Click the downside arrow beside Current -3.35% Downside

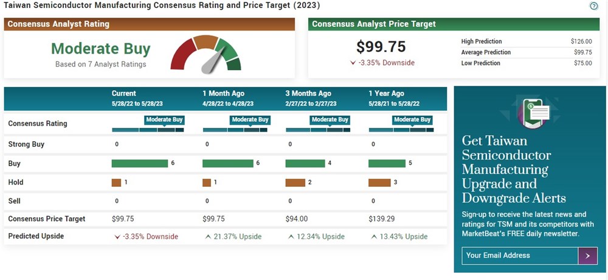click(x=117, y=236)
